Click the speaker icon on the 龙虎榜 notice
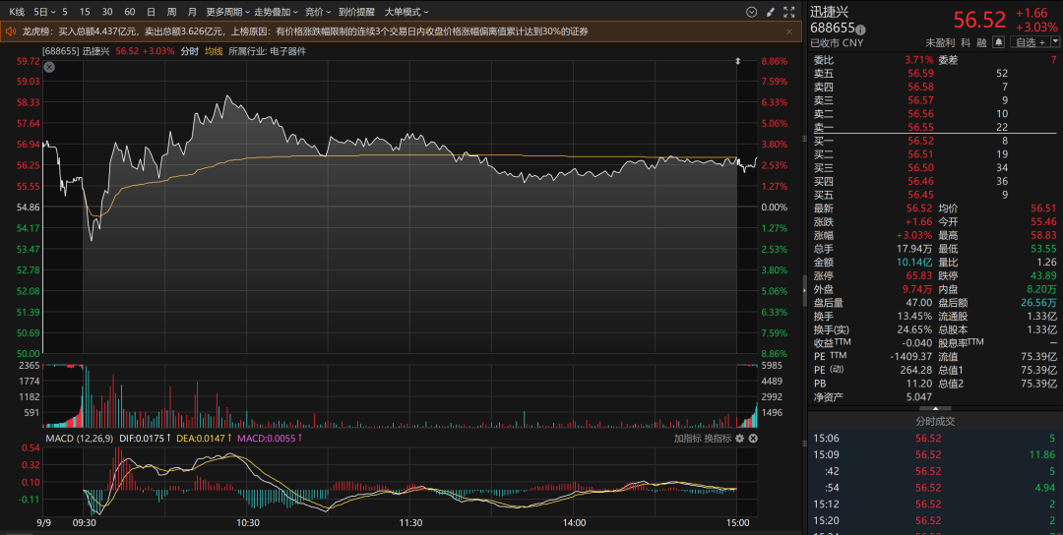 click(11, 31)
